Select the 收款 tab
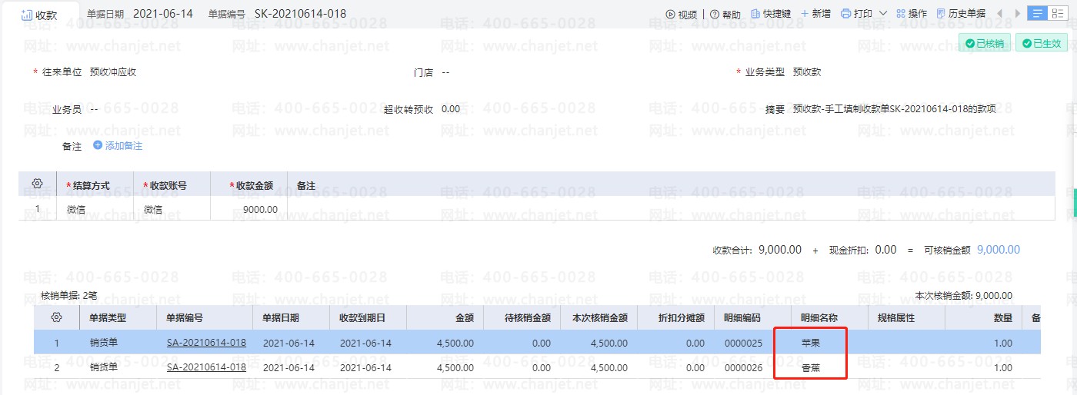This screenshot has height=395, width=1077. (x=39, y=15)
